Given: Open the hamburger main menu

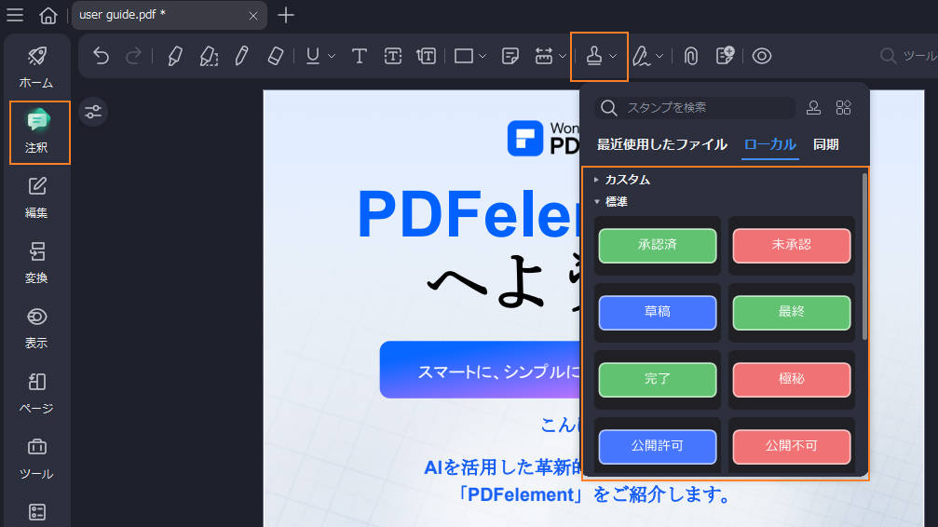Looking at the screenshot, I should tap(15, 15).
